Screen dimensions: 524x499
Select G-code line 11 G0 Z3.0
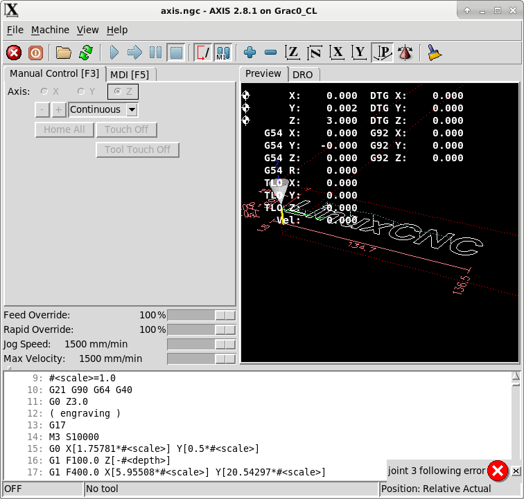pyautogui.click(x=69, y=401)
